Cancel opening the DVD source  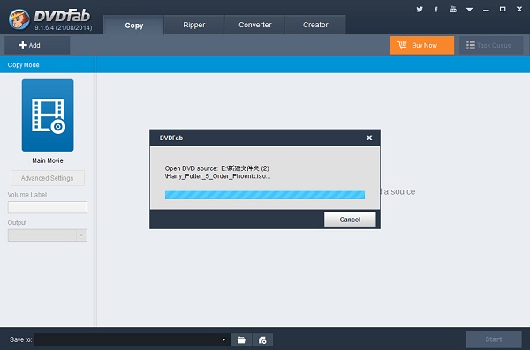pyautogui.click(x=350, y=220)
